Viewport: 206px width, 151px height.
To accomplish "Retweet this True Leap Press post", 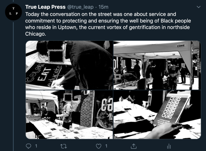I will tap(63, 146).
